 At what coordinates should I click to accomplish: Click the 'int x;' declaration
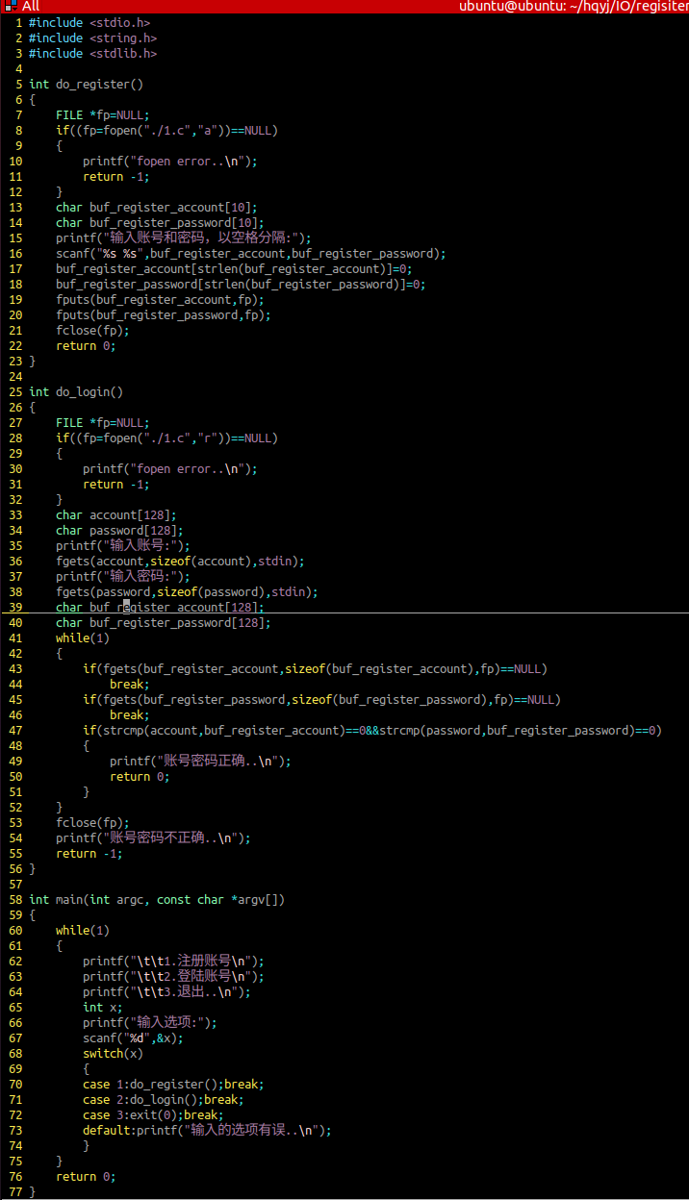click(103, 1008)
